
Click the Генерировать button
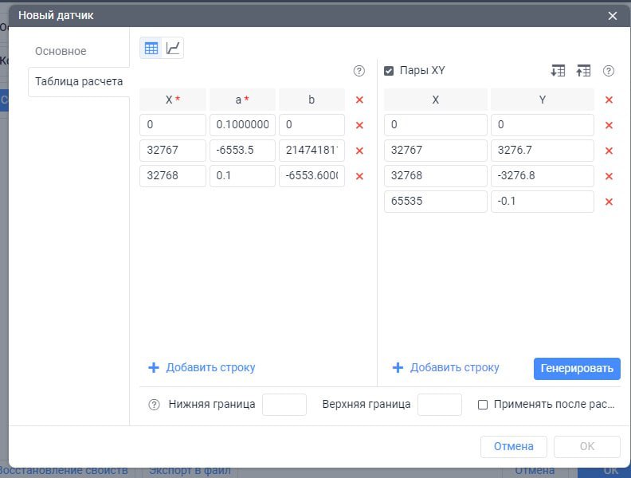tap(577, 369)
